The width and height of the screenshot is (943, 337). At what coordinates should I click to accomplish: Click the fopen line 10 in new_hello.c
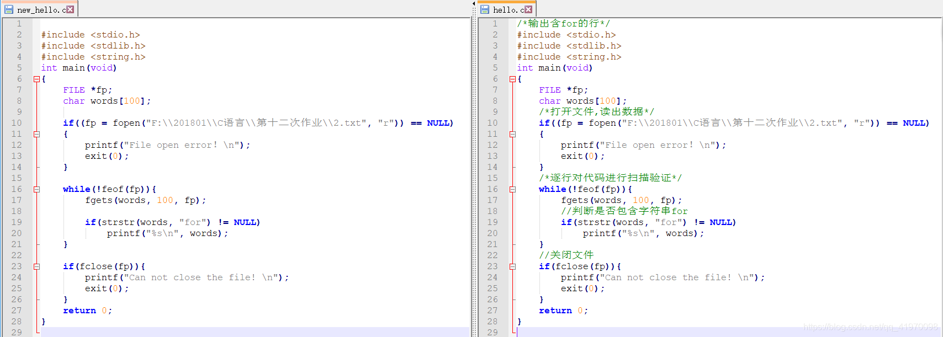point(258,123)
